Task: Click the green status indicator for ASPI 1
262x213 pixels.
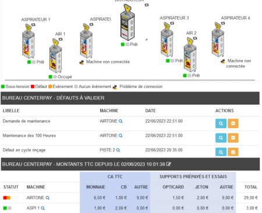Action: click(x=5, y=208)
